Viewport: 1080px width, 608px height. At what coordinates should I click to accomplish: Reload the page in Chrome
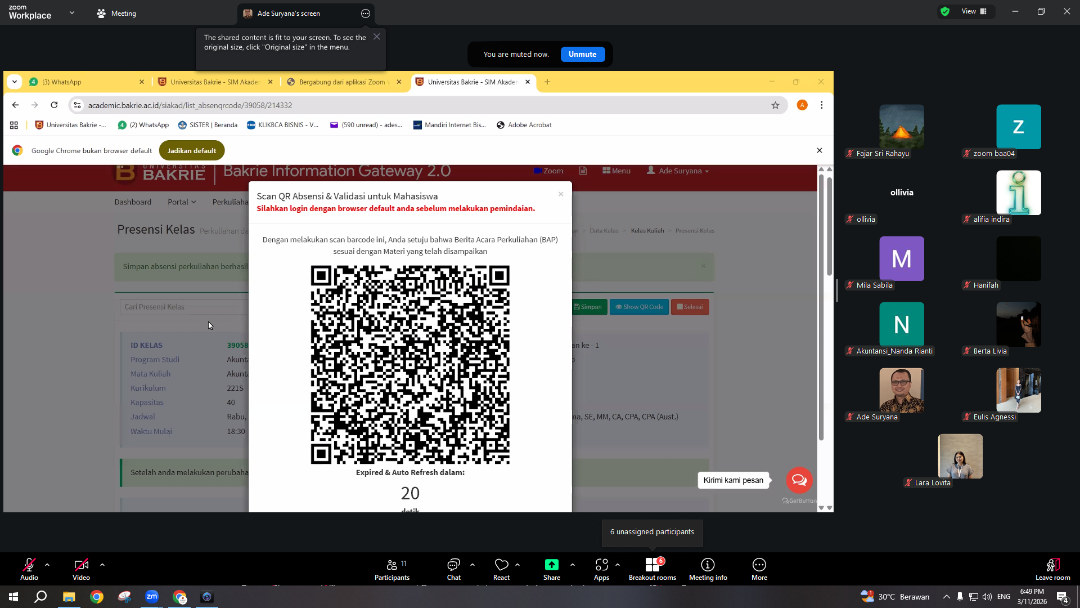pyautogui.click(x=54, y=105)
